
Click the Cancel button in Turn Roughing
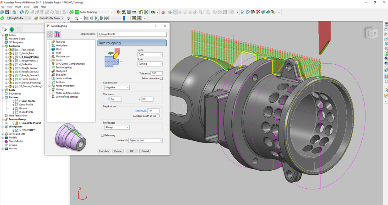145,151
